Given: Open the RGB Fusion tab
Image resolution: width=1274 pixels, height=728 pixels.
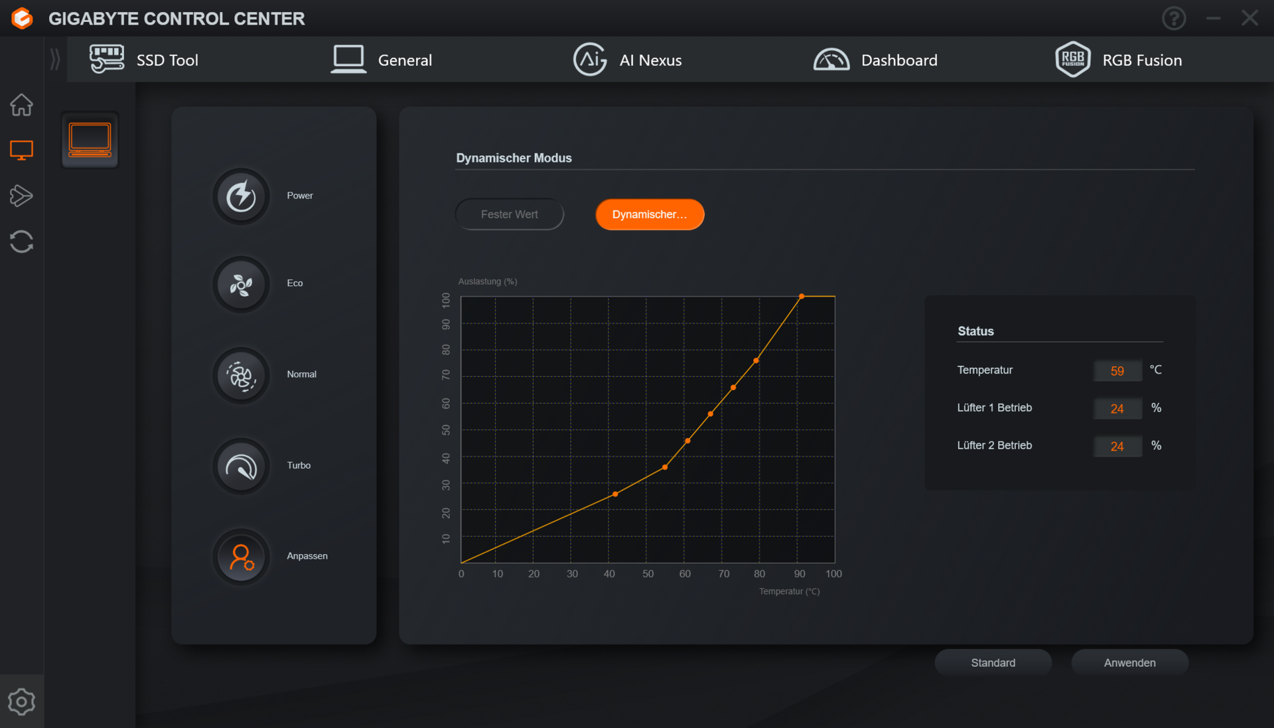Looking at the screenshot, I should (1119, 60).
